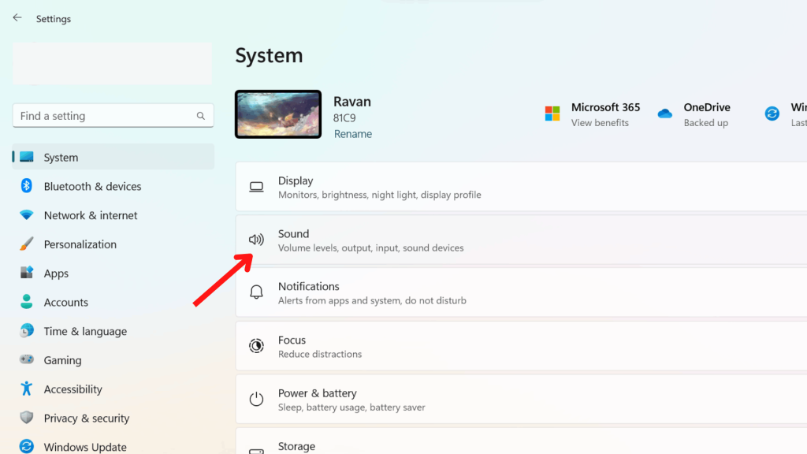Click the Privacy & security shield icon
The image size is (807, 454).
pyautogui.click(x=26, y=418)
